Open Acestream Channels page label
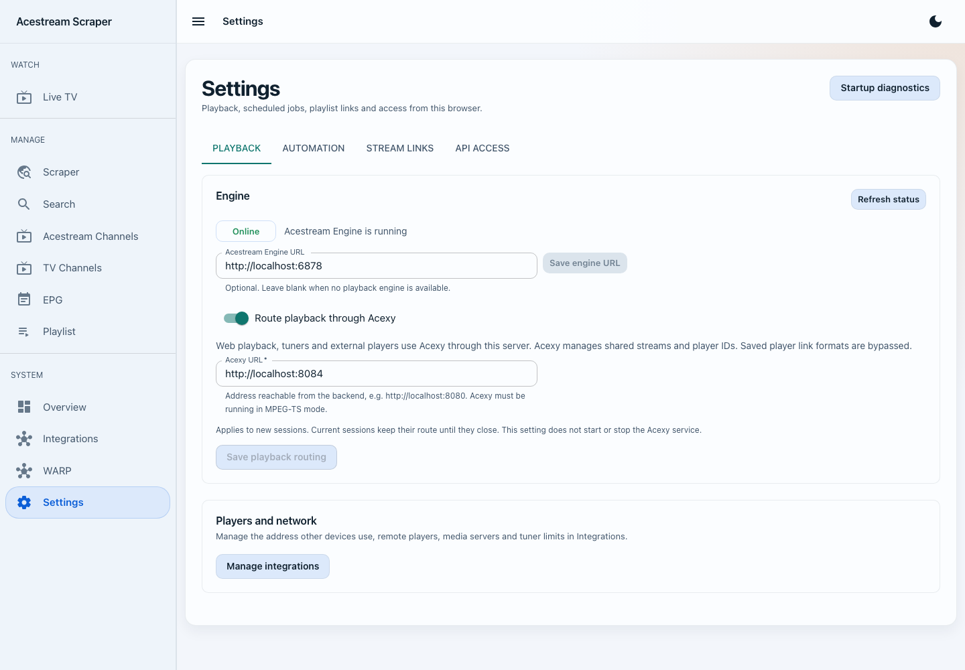Viewport: 965px width, 670px height. pyautogui.click(x=90, y=237)
